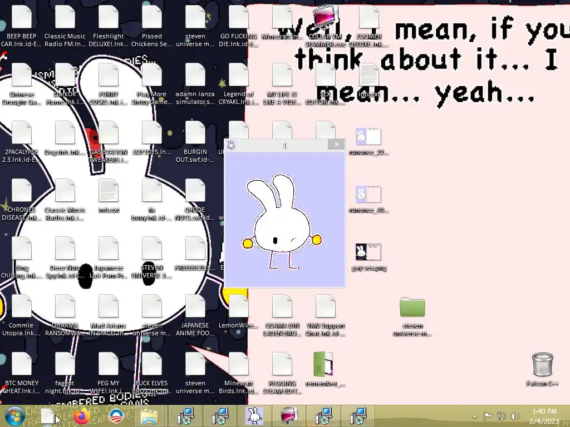
Task: Launch Firefox from the taskbar
Action: (x=82, y=416)
